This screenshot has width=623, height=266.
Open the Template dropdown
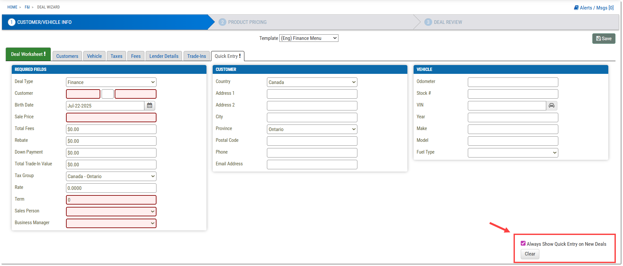tap(309, 38)
